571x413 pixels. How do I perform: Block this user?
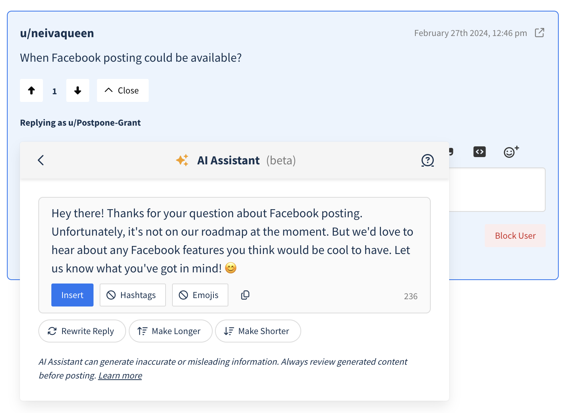515,236
